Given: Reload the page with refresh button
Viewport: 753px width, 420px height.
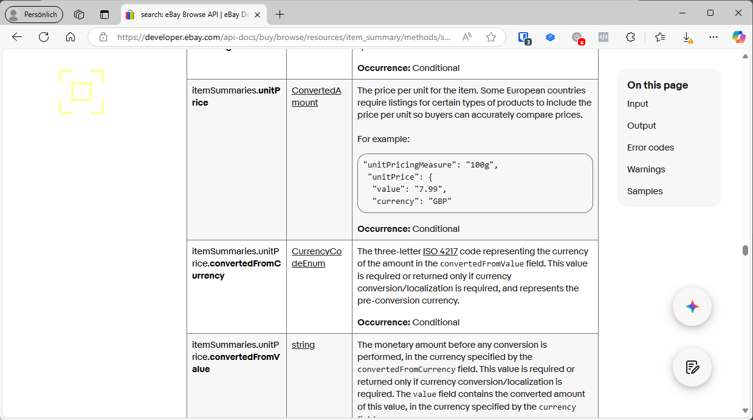Looking at the screenshot, I should (44, 37).
